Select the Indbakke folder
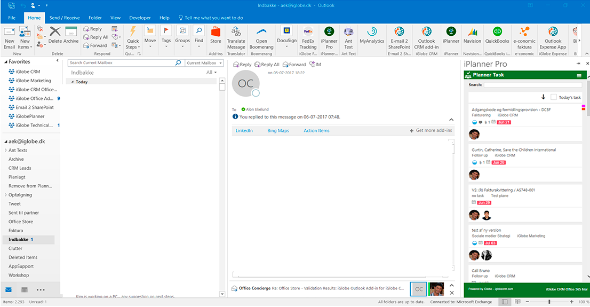The width and height of the screenshot is (590, 307). point(29,240)
